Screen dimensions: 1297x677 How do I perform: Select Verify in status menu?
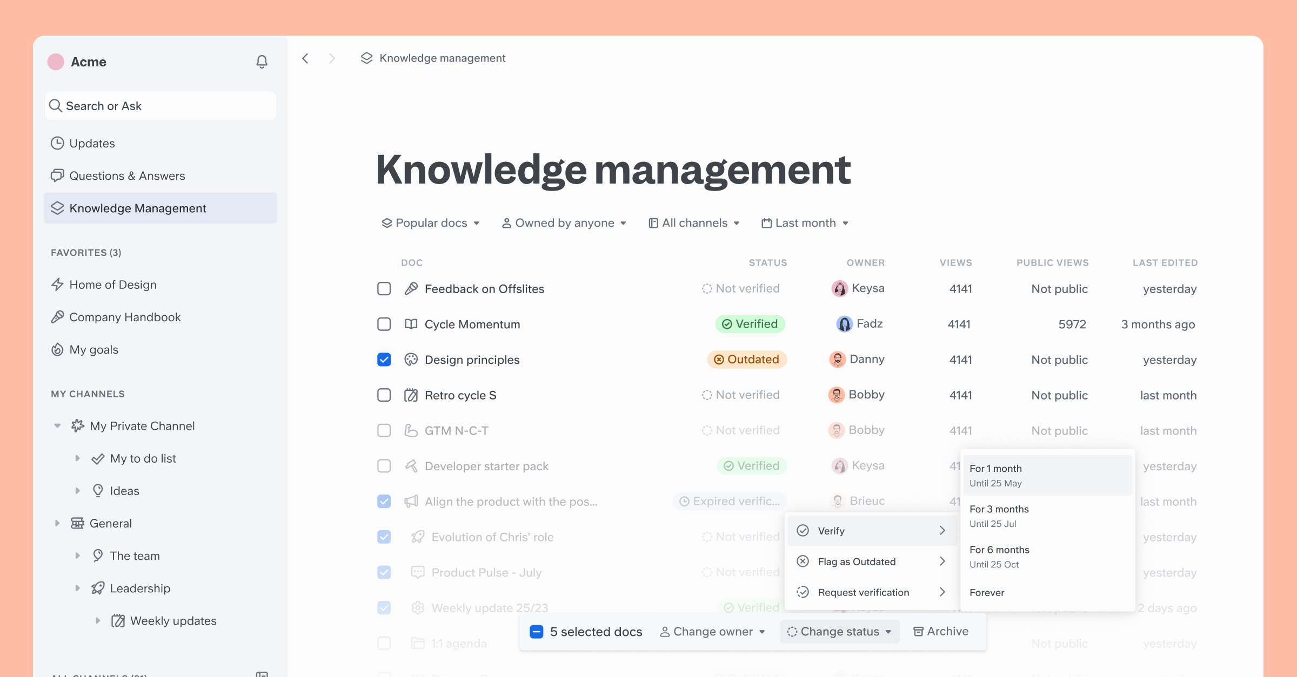coord(872,531)
